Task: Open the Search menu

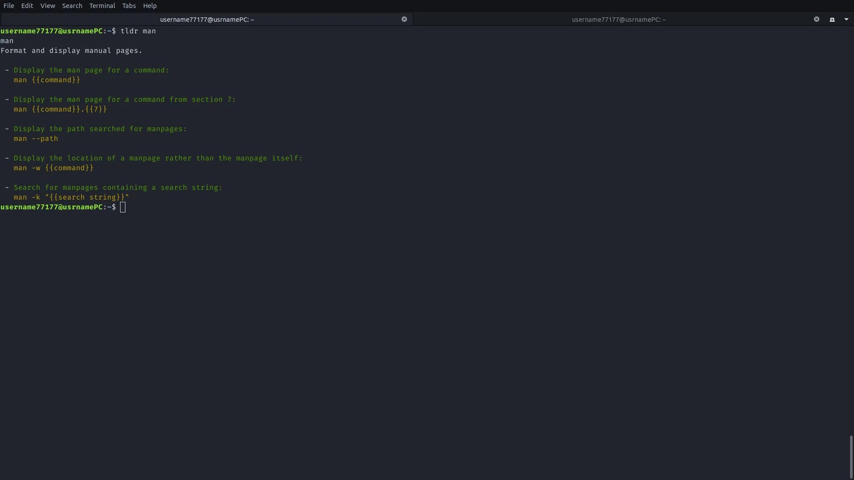Action: pyautogui.click(x=72, y=6)
